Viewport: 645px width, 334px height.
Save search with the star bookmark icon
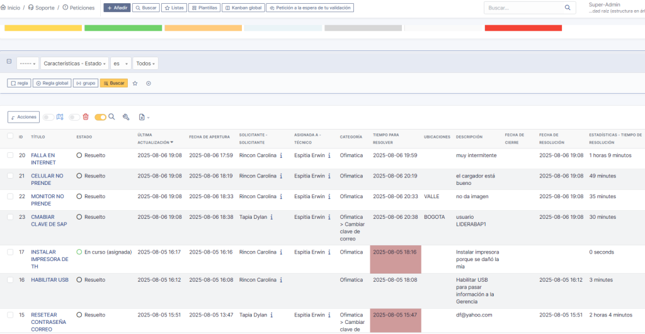(135, 84)
